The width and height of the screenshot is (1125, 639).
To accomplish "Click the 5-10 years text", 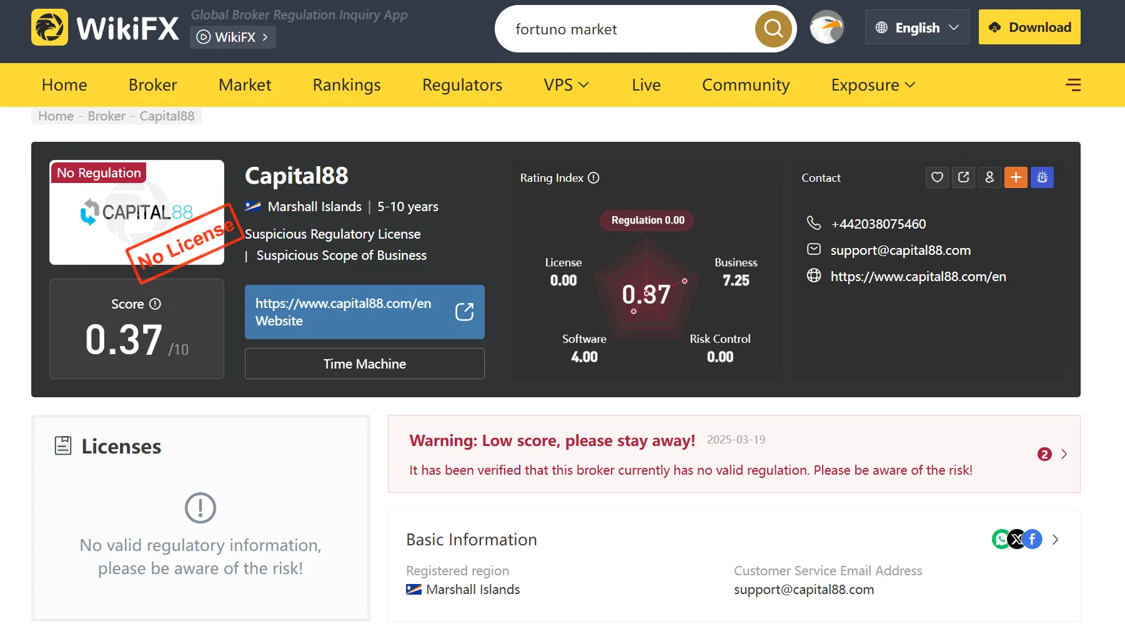I will click(408, 207).
